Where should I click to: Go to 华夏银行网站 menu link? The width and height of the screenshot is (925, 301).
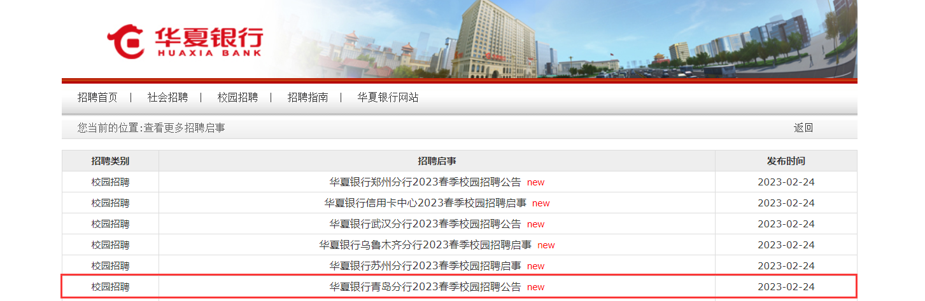[x=388, y=98]
